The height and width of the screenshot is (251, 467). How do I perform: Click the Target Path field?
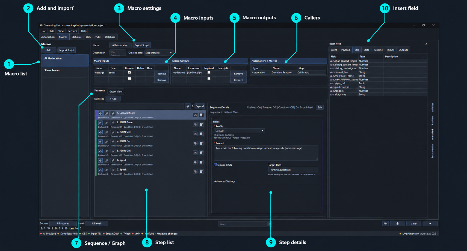tap(293, 170)
